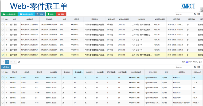Toggle the select-all checkbox in lower table header
Viewport: 203px width, 106px height.
click(2, 72)
